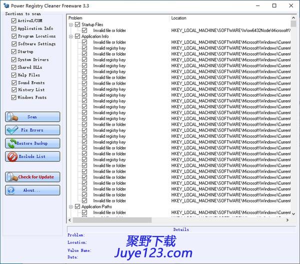The image size is (300, 264).
Task: Click the Problem column header
Action: point(118,18)
